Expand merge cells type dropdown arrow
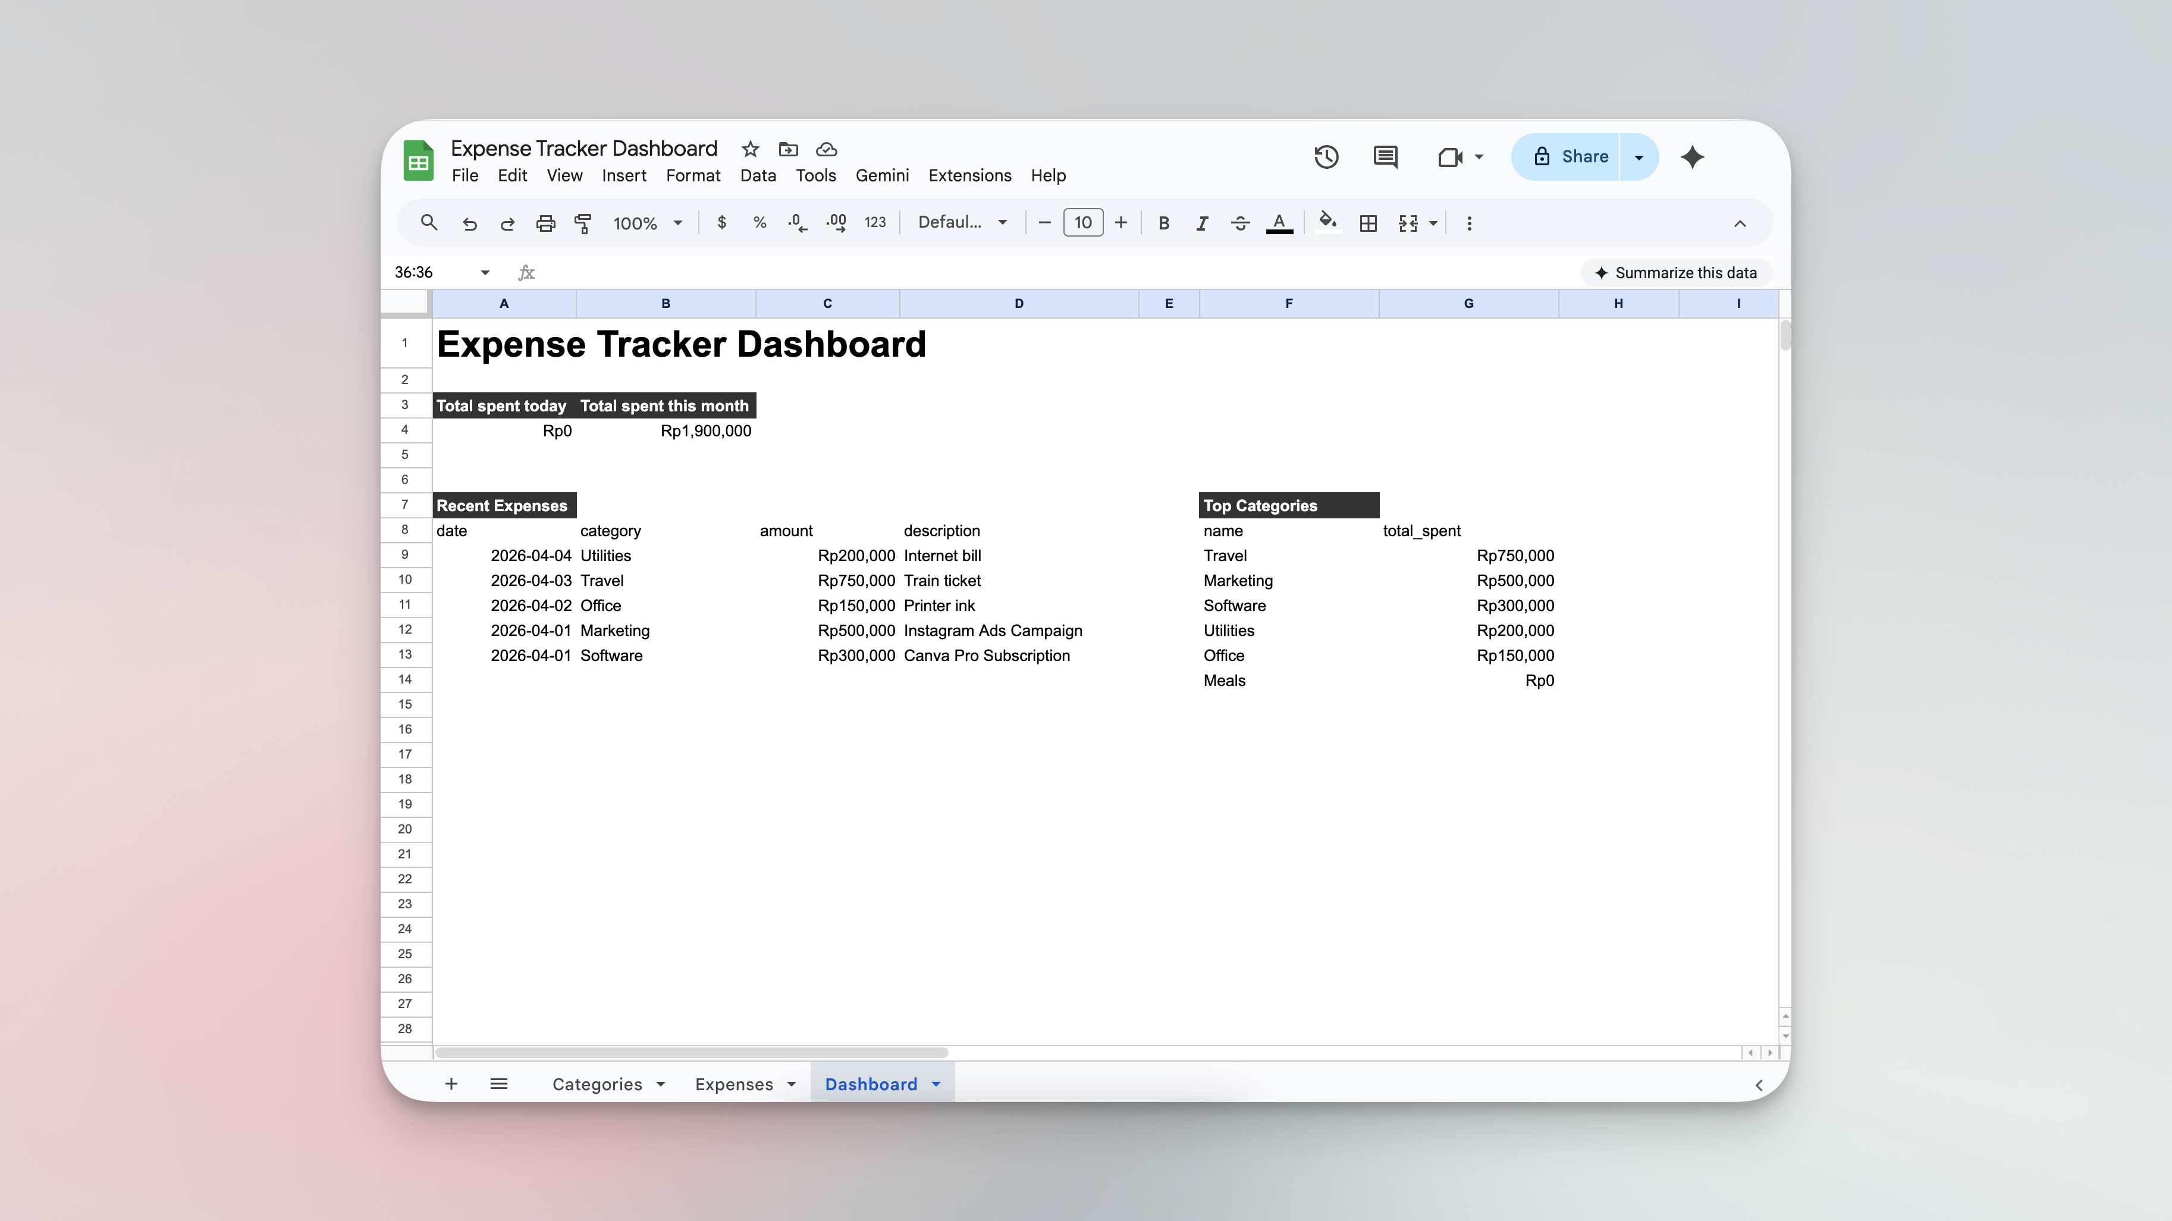The width and height of the screenshot is (2172, 1221). 1433,224
